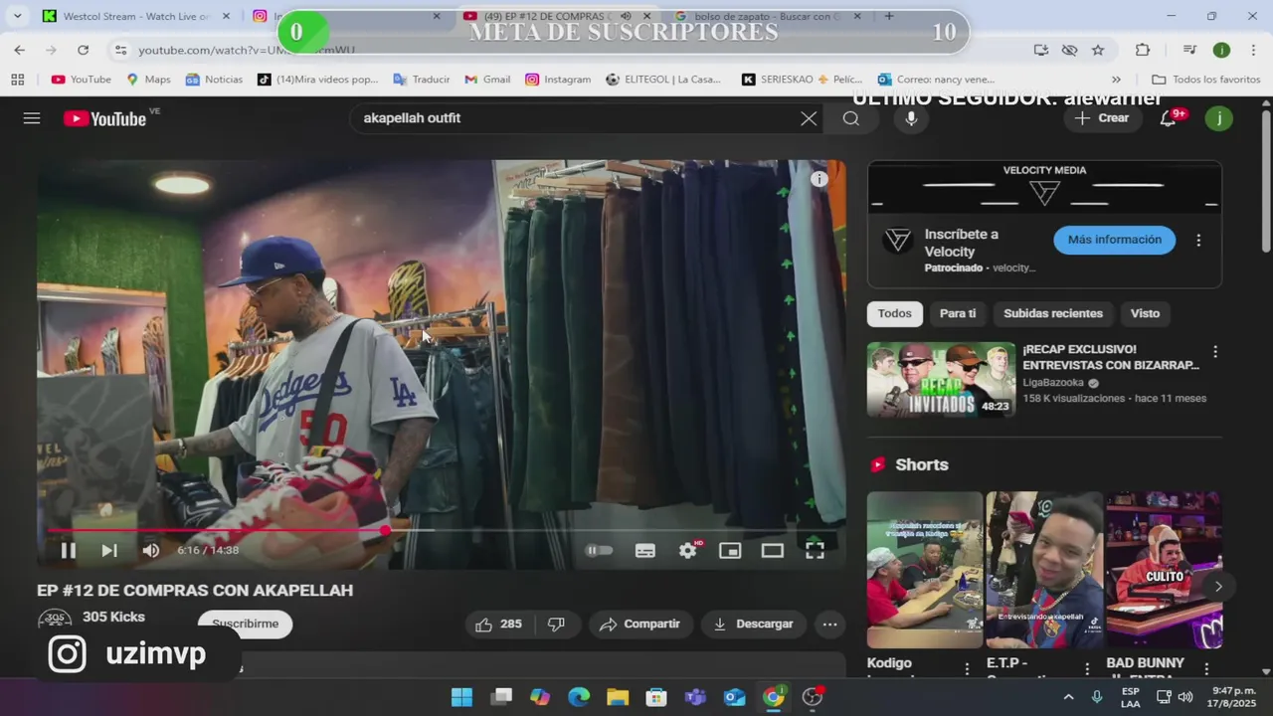Toggle subtitles in the player
This screenshot has height=716, width=1273.
[645, 551]
